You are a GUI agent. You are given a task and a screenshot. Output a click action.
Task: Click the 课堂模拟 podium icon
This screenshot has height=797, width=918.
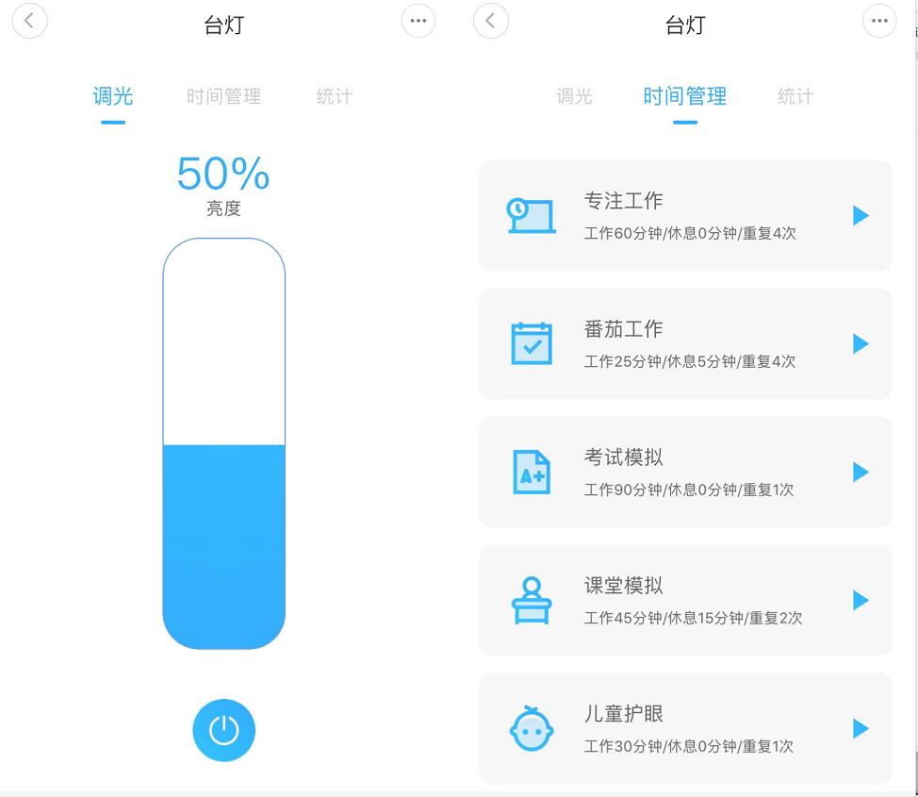pos(532,600)
